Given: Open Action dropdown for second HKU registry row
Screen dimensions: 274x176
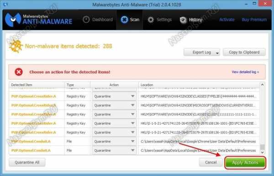Looking at the screenshot, I should pos(114,132).
